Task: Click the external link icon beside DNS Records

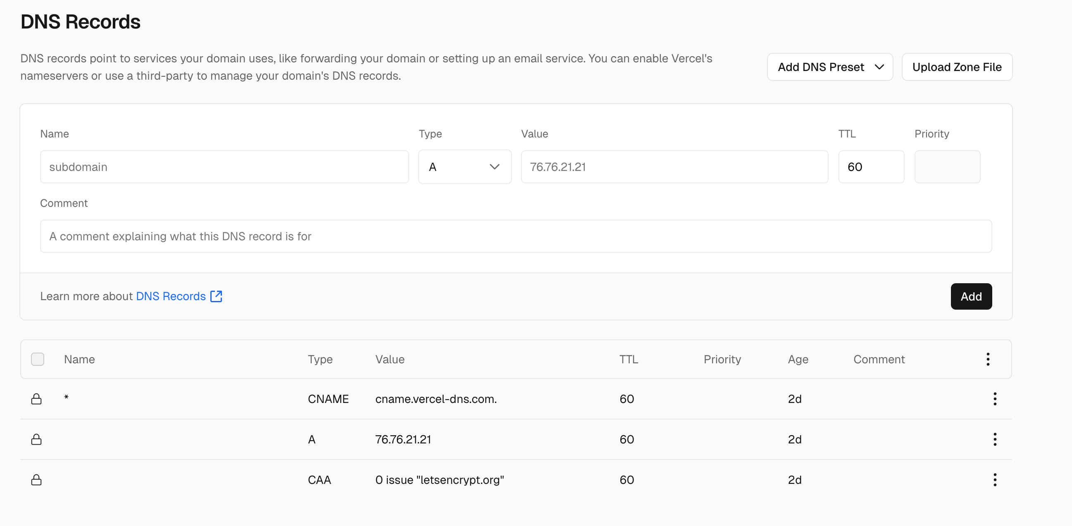Action: [217, 296]
